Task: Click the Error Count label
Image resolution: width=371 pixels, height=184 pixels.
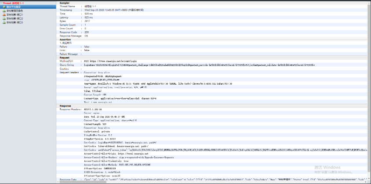Action: point(66,29)
